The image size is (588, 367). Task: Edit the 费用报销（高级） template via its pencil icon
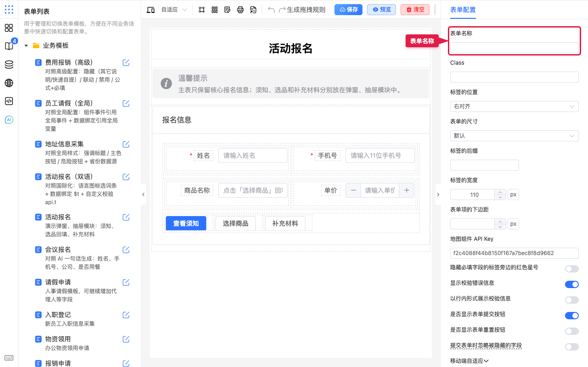126,63
